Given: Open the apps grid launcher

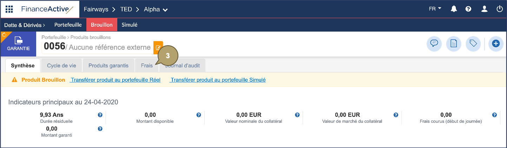Looking at the screenshot, I should tap(9, 9).
